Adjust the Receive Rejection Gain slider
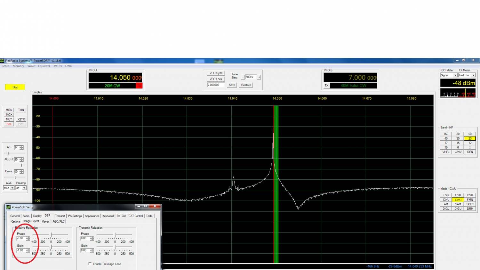Screen dimensions: 480x270 pos(51,247)
